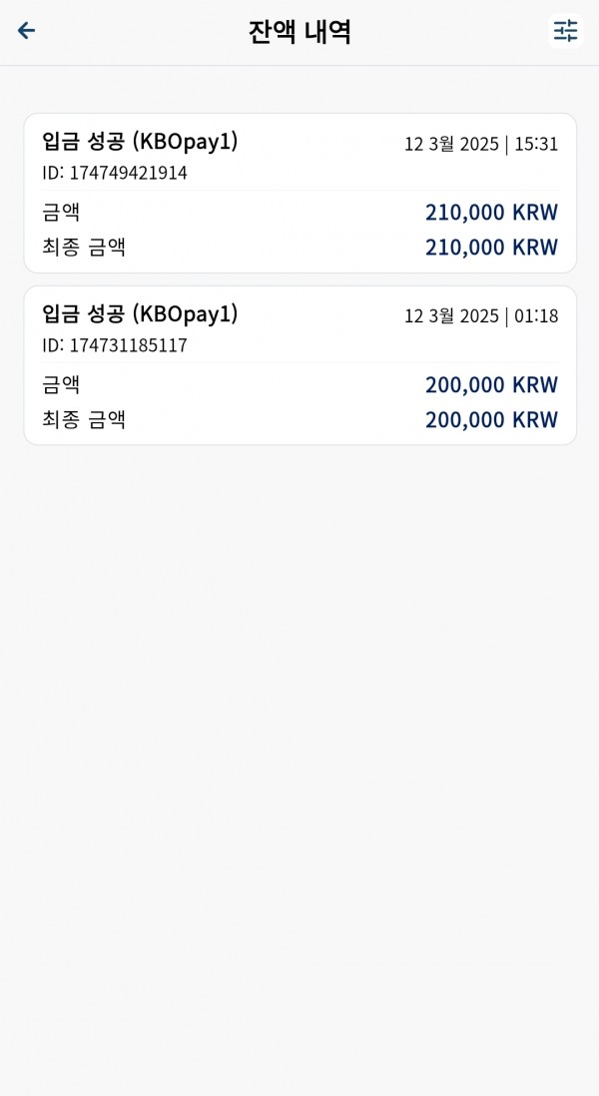
Task: Open the 01:18 deposit transaction card
Action: [299, 365]
